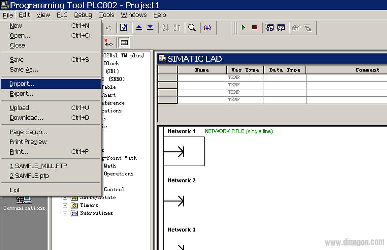Open the Edit menu
Screen dimensions: 387x250
[x=24, y=15]
